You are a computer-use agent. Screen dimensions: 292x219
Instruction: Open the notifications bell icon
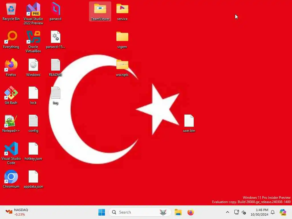[273, 212]
